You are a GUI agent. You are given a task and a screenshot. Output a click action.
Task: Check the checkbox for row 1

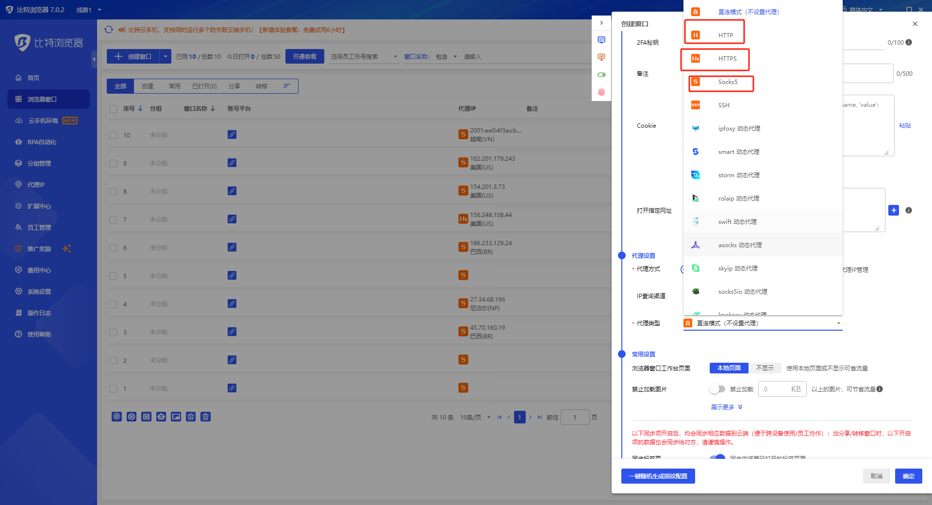coord(113,388)
